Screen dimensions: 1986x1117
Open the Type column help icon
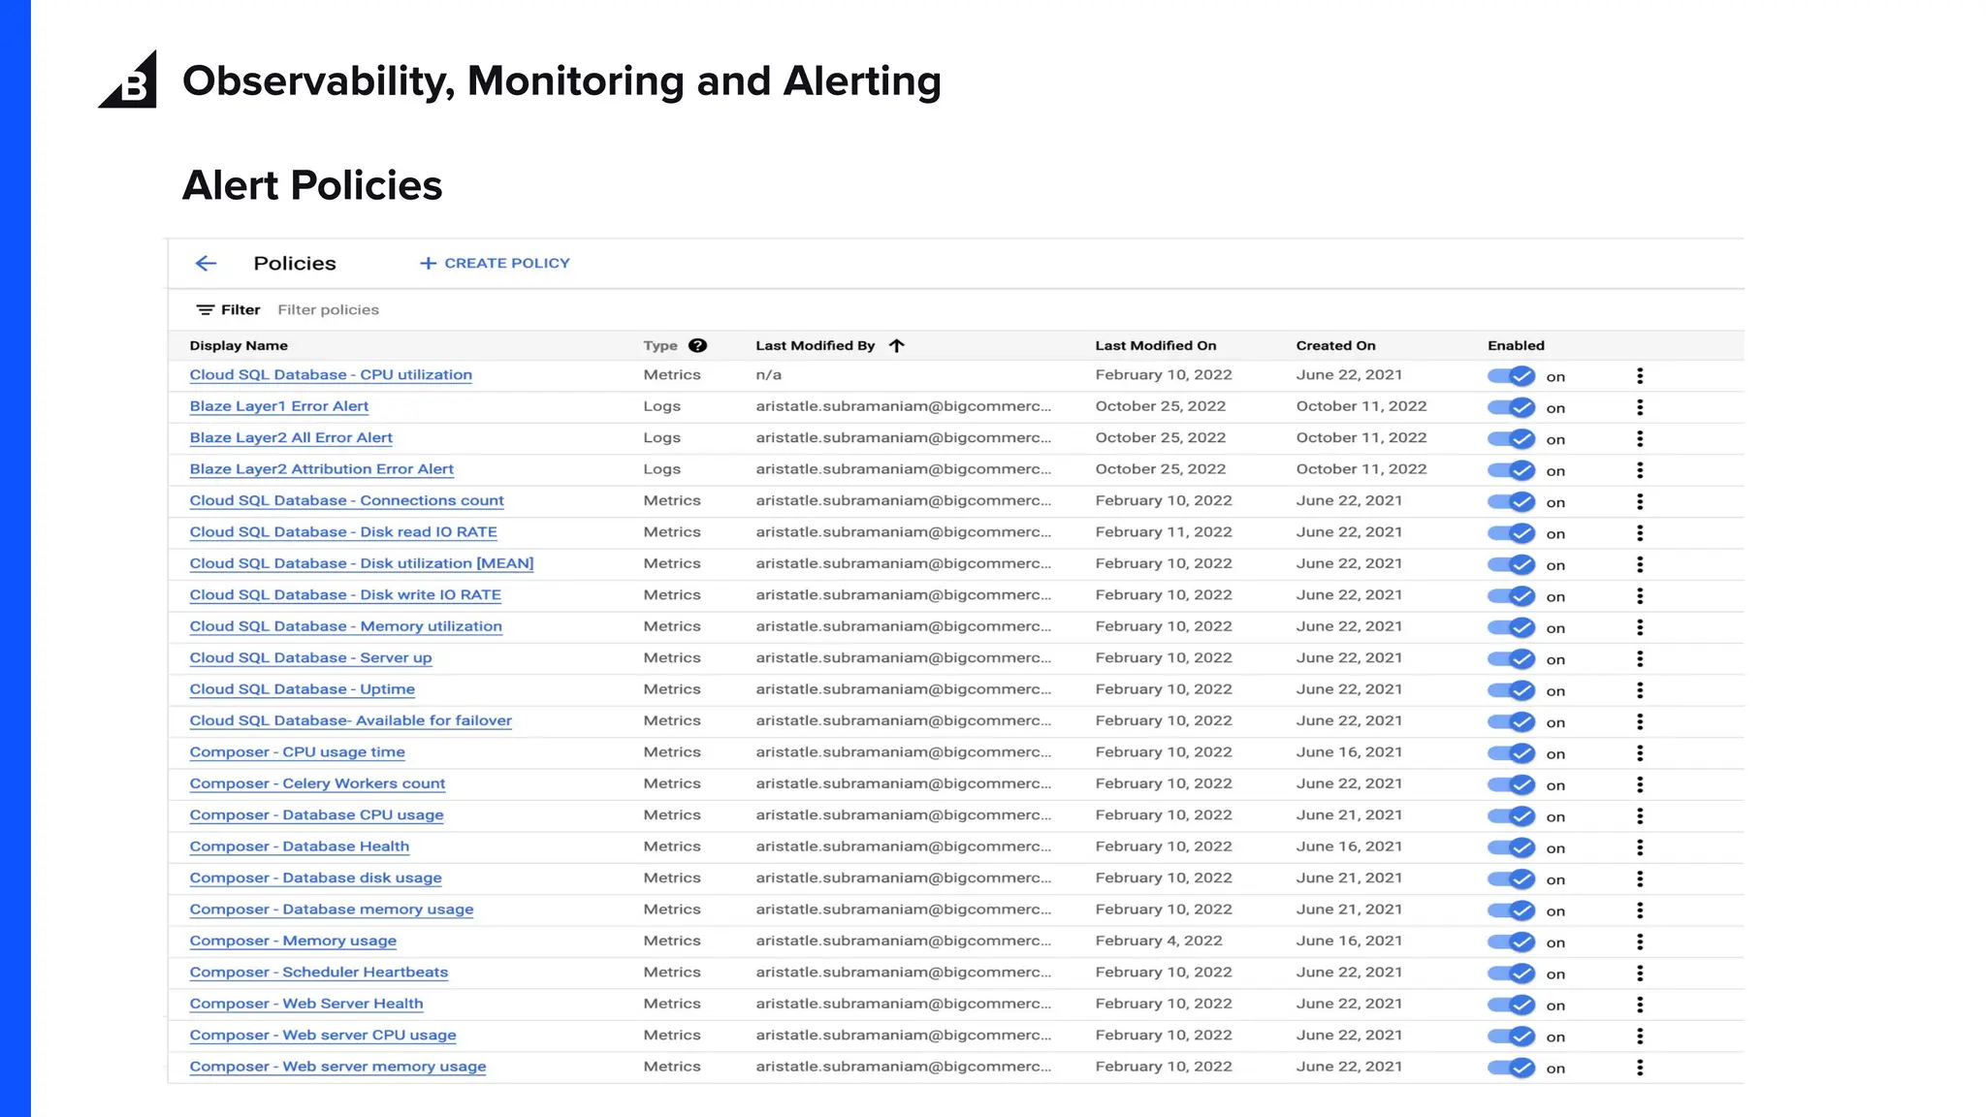[x=697, y=345]
